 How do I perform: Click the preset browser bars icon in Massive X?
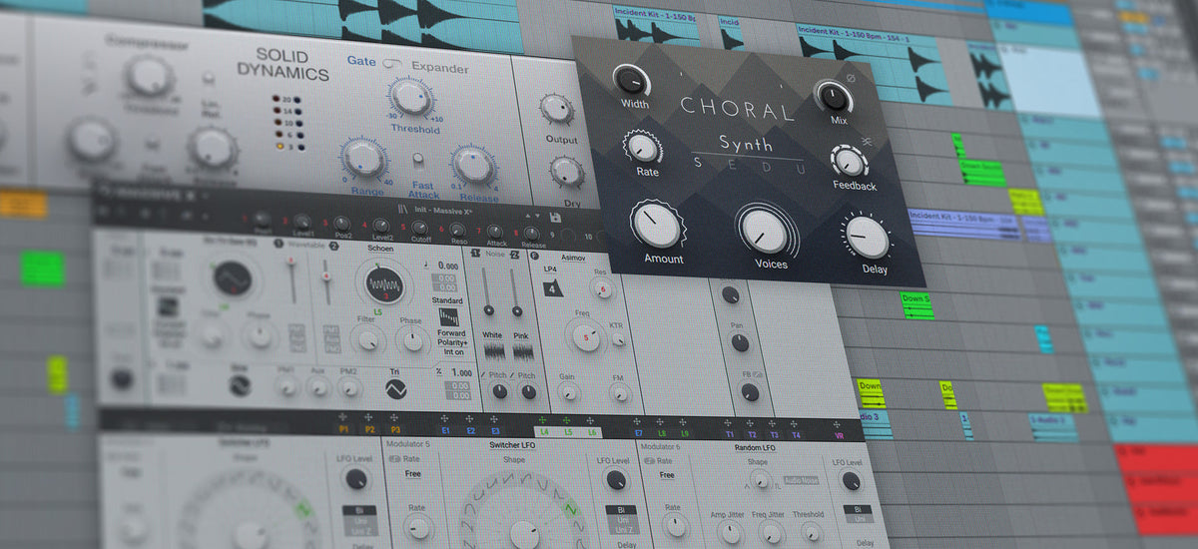[x=401, y=210]
